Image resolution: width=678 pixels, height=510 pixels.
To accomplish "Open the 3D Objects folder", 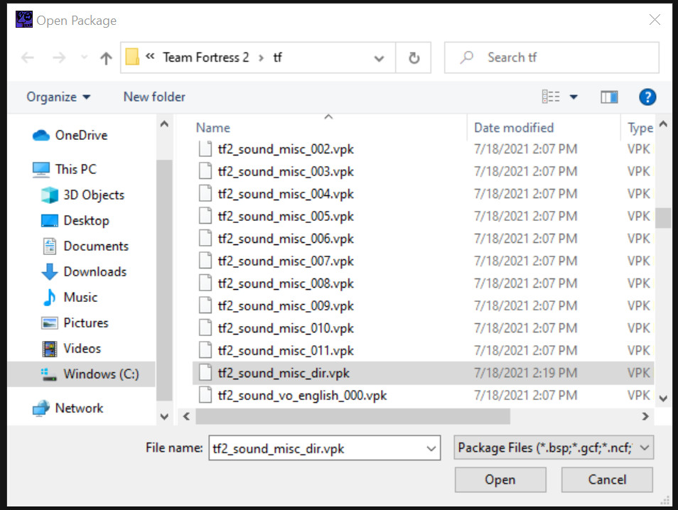I will click(93, 195).
